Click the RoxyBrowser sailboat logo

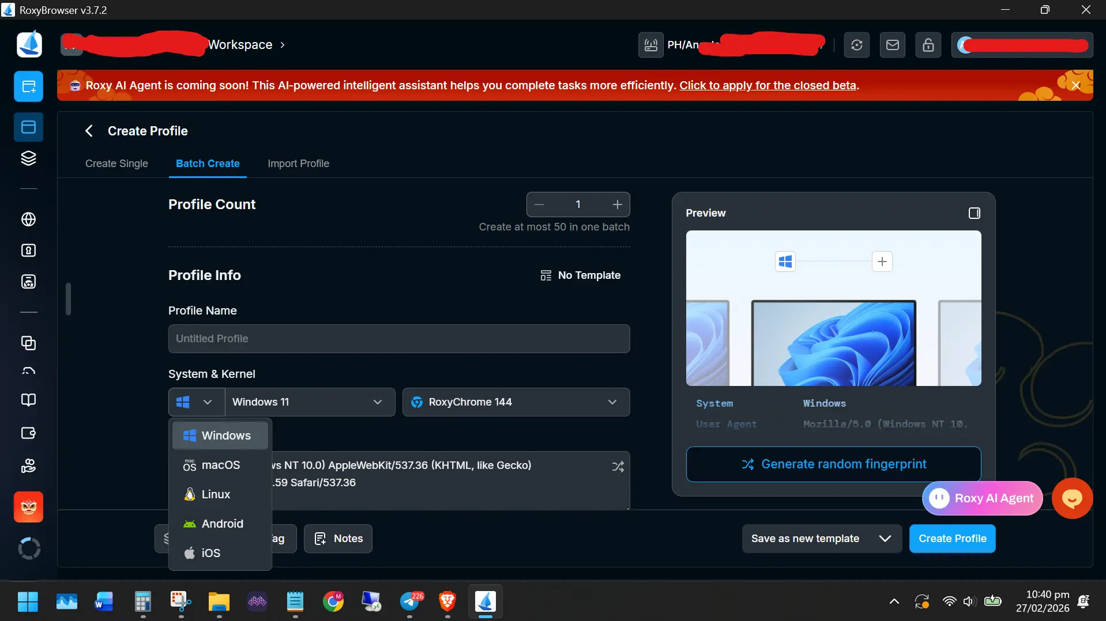29,44
